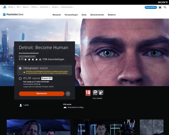The width and height of the screenshot is (169, 135).
Task: Open the Deals tab
Action: pyautogui.click(x=84, y=15)
